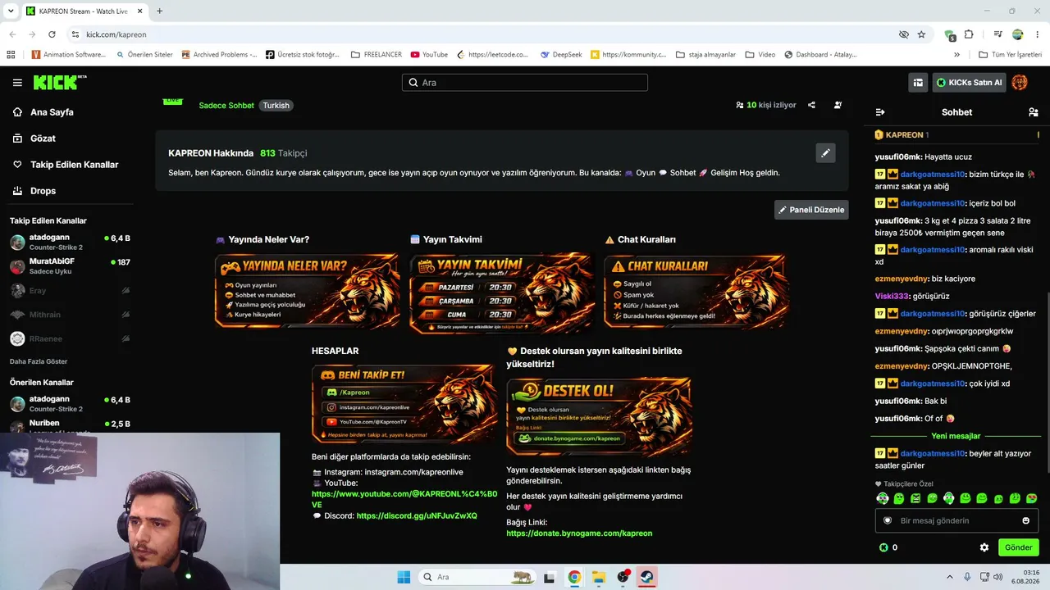Bookmark this page with the star icon

coord(921,34)
